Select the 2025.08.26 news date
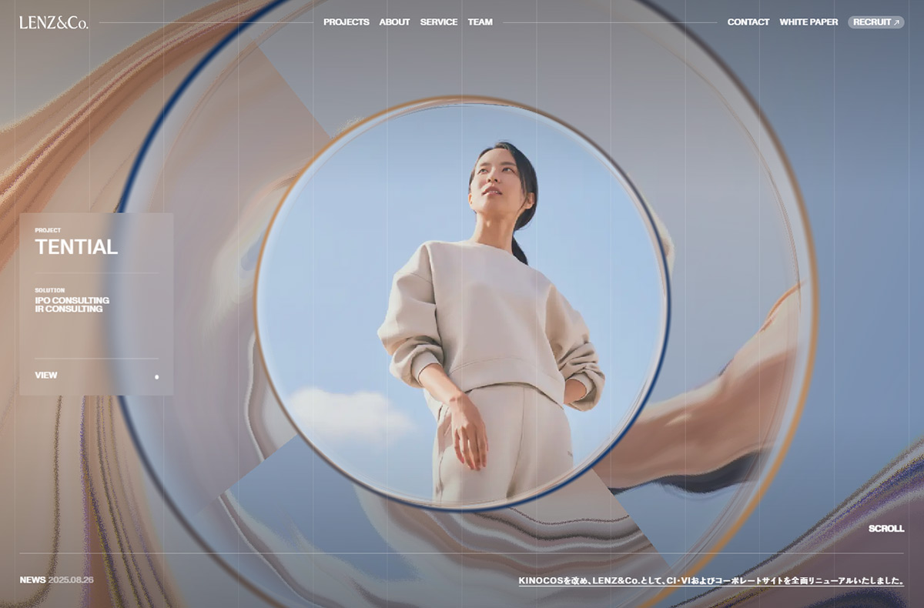 point(71,580)
